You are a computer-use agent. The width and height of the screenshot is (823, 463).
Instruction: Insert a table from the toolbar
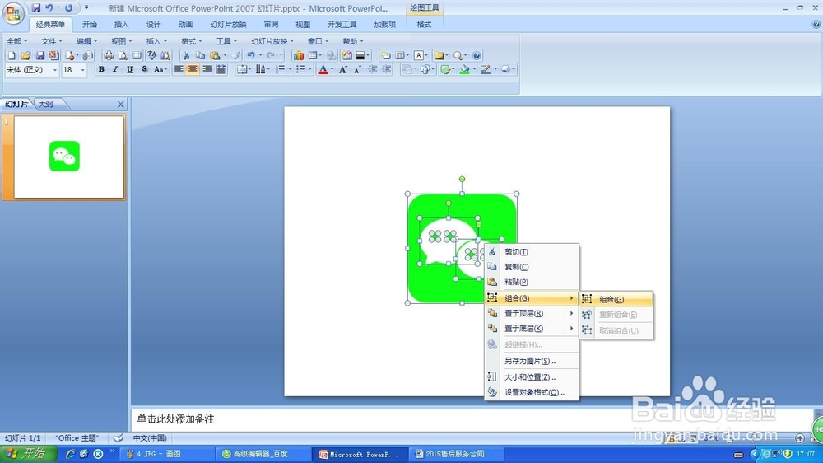pyautogui.click(x=313, y=55)
